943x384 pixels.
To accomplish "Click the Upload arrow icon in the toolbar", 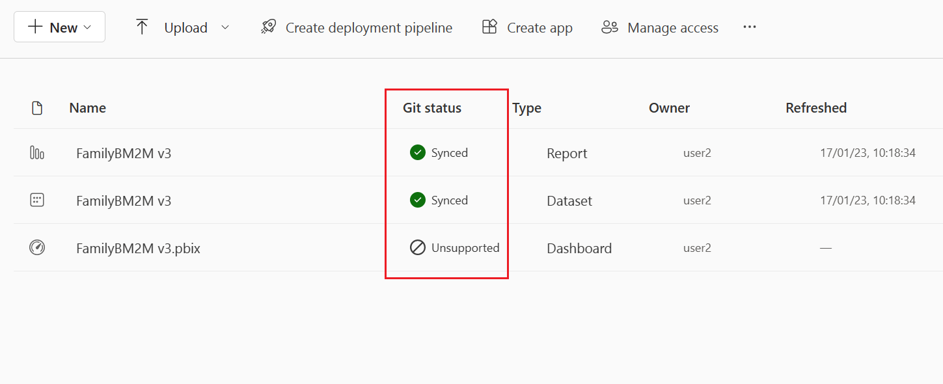I will [x=142, y=26].
